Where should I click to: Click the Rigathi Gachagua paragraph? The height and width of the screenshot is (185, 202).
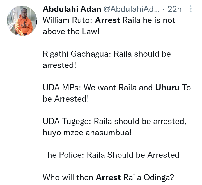click(x=107, y=60)
